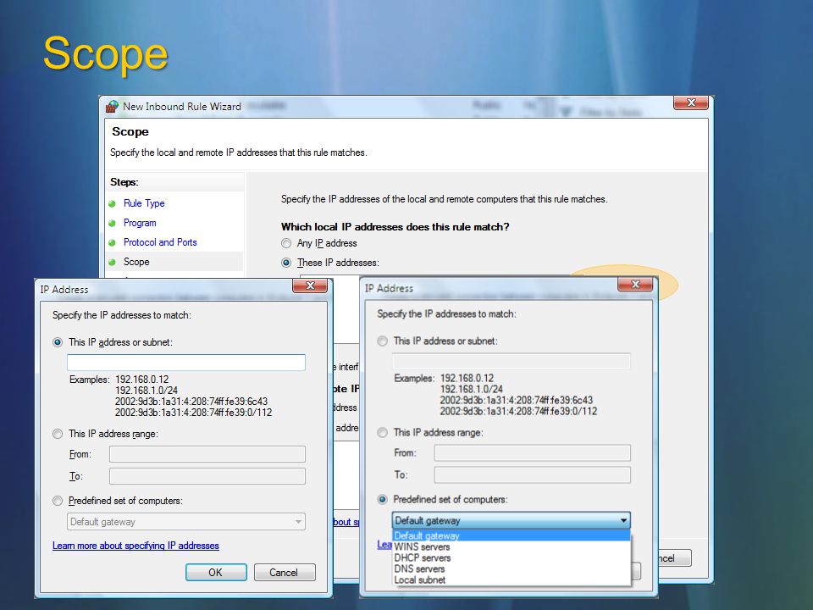Open the Default gateway dropdown in left dialog
This screenshot has width=813, height=610.
tap(186, 522)
